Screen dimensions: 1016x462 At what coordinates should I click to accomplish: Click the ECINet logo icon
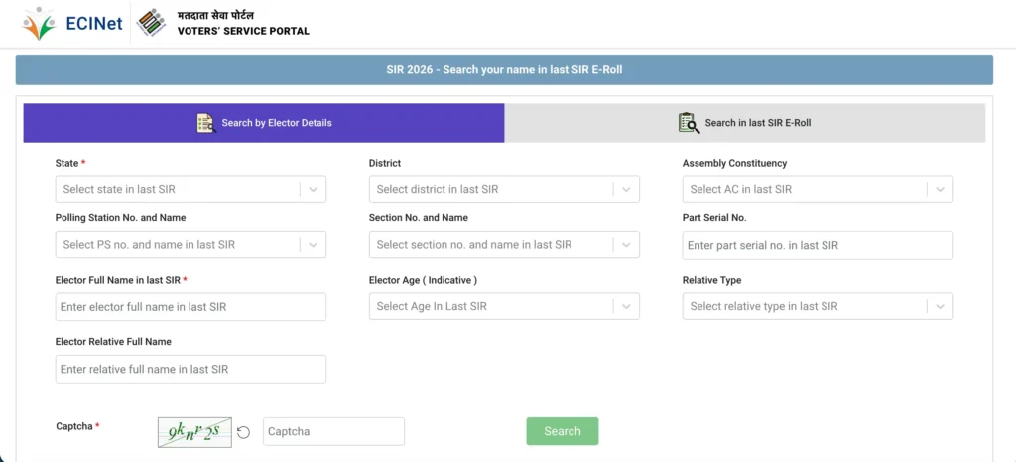point(39,24)
